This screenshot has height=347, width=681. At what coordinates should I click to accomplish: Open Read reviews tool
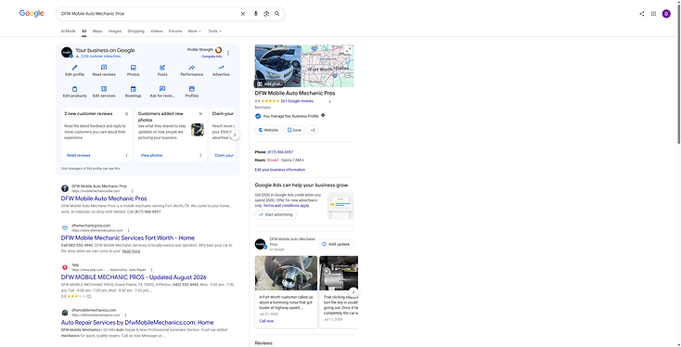coord(104,71)
